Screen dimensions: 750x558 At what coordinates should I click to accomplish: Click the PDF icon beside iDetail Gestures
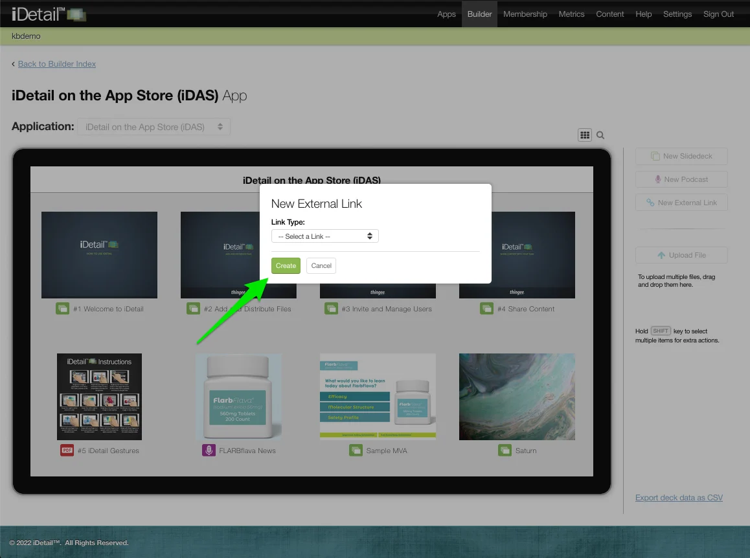[x=67, y=451]
